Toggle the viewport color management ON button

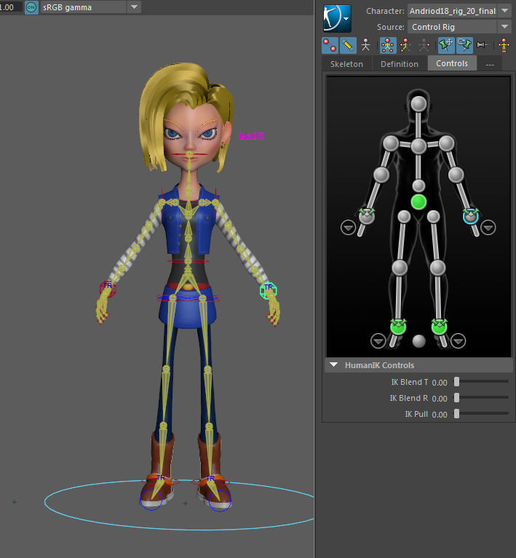click(31, 7)
